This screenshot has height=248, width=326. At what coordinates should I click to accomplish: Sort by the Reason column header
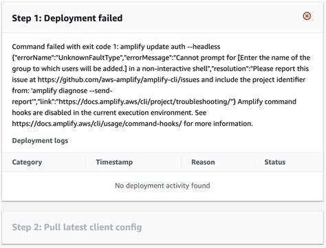pyautogui.click(x=203, y=162)
